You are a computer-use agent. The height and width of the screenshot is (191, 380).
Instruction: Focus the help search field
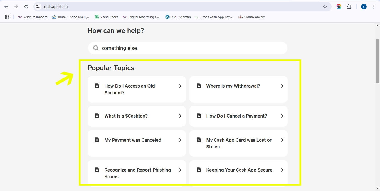click(x=188, y=48)
